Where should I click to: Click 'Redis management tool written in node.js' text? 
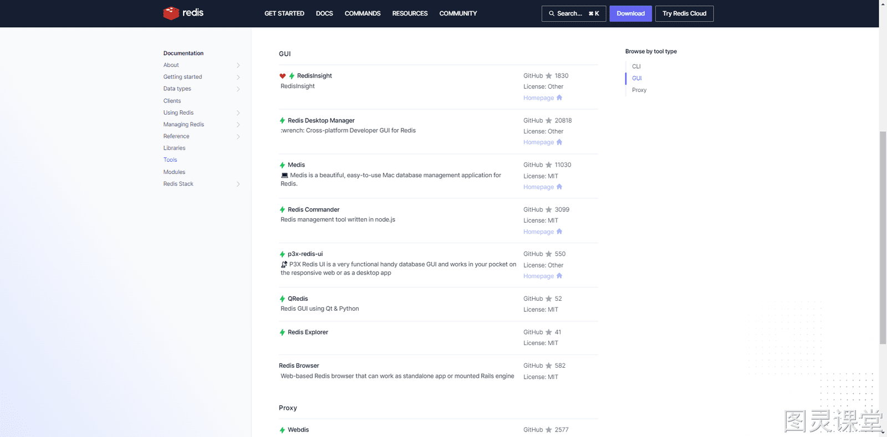(338, 219)
